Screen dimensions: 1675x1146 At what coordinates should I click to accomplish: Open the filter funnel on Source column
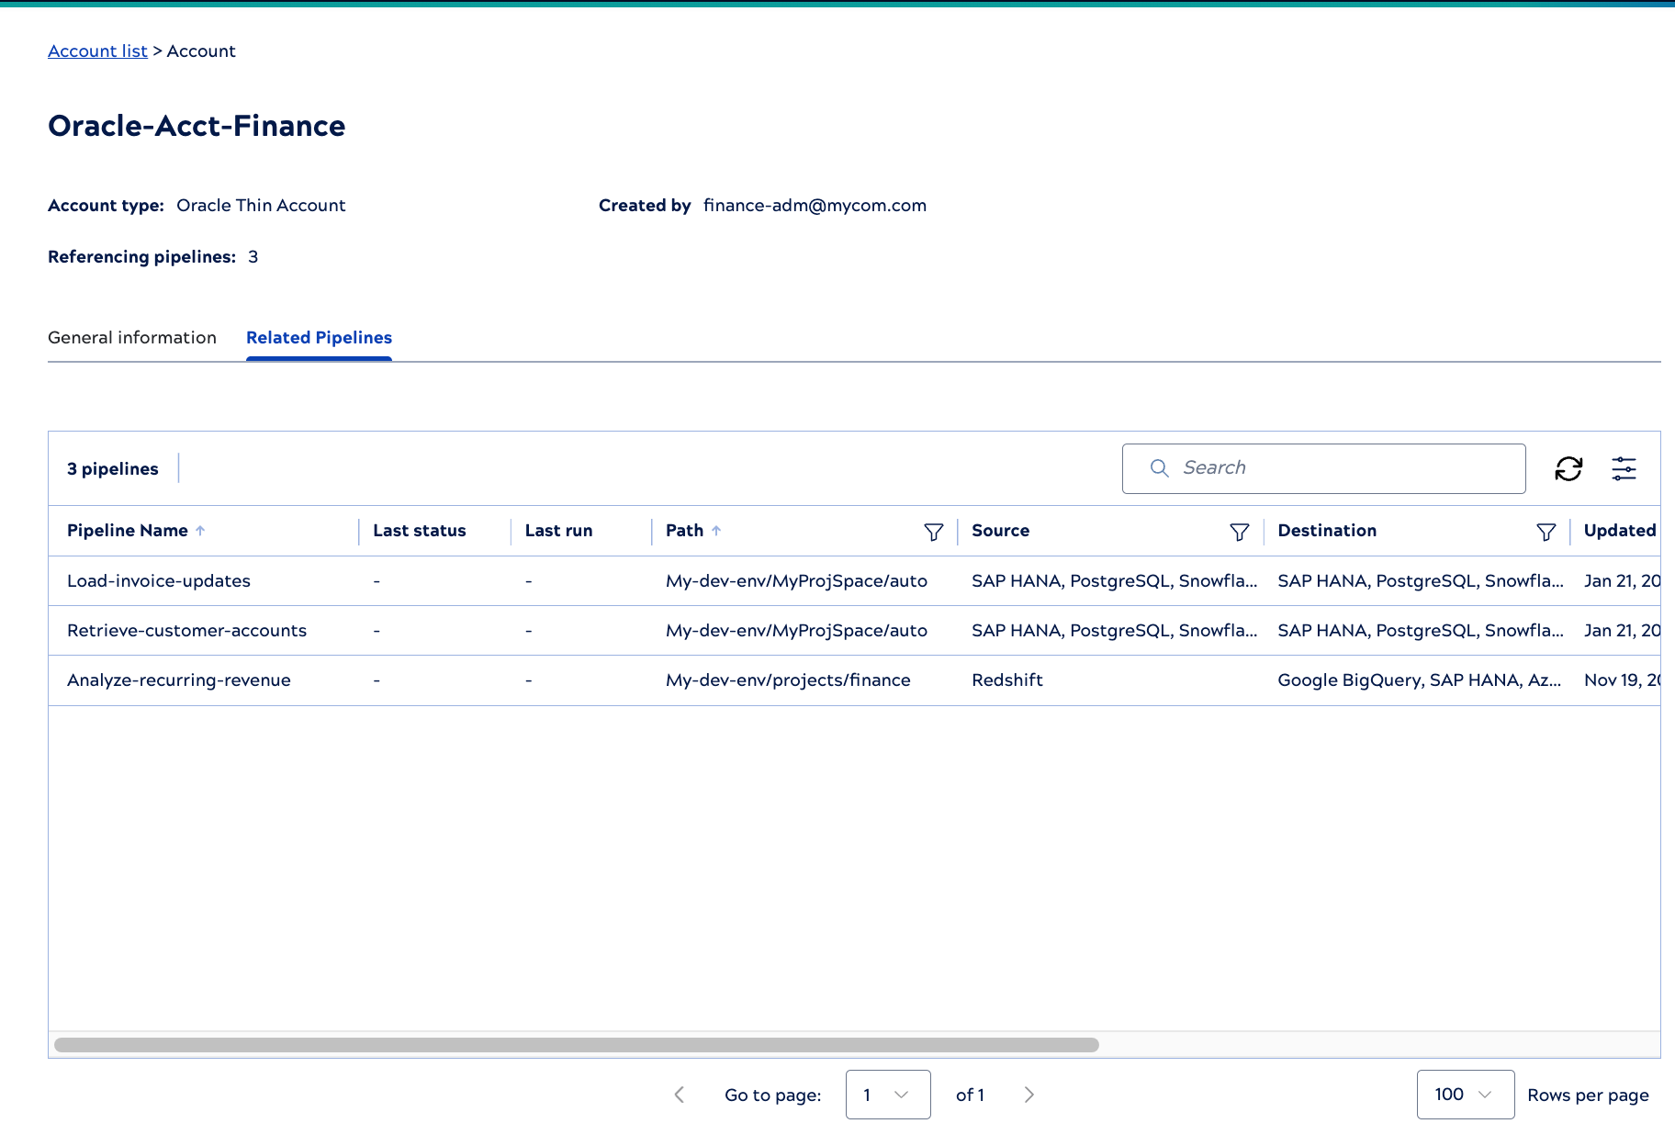(x=1240, y=532)
